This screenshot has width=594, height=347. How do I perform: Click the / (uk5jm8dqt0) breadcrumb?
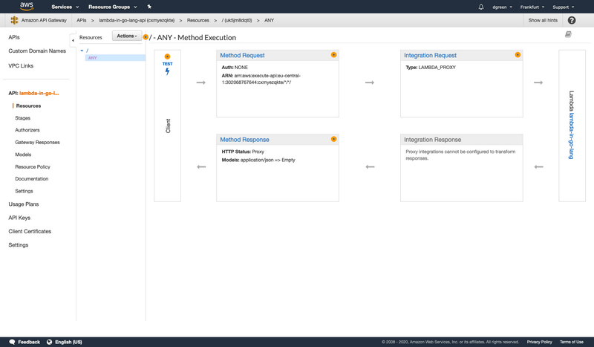(237, 21)
